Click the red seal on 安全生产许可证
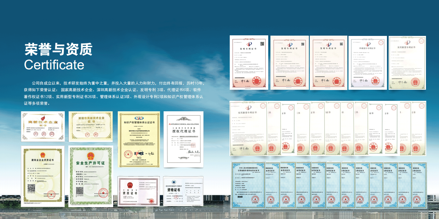This screenshot has height=219, width=439. tap(103, 193)
